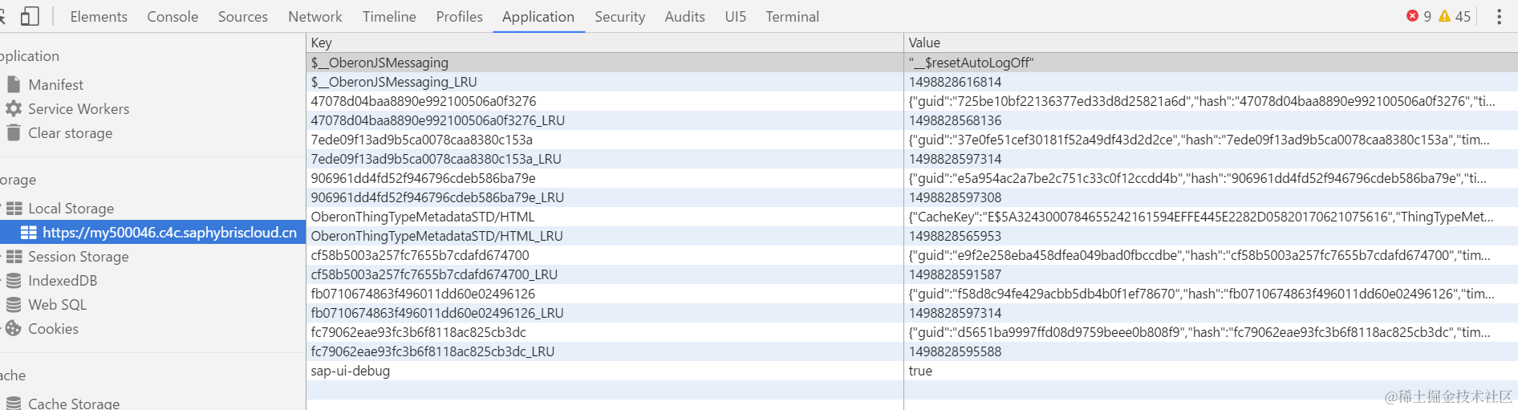The image size is (1518, 410).
Task: Open the DevTools three-dot customize menu
Action: point(1499,16)
